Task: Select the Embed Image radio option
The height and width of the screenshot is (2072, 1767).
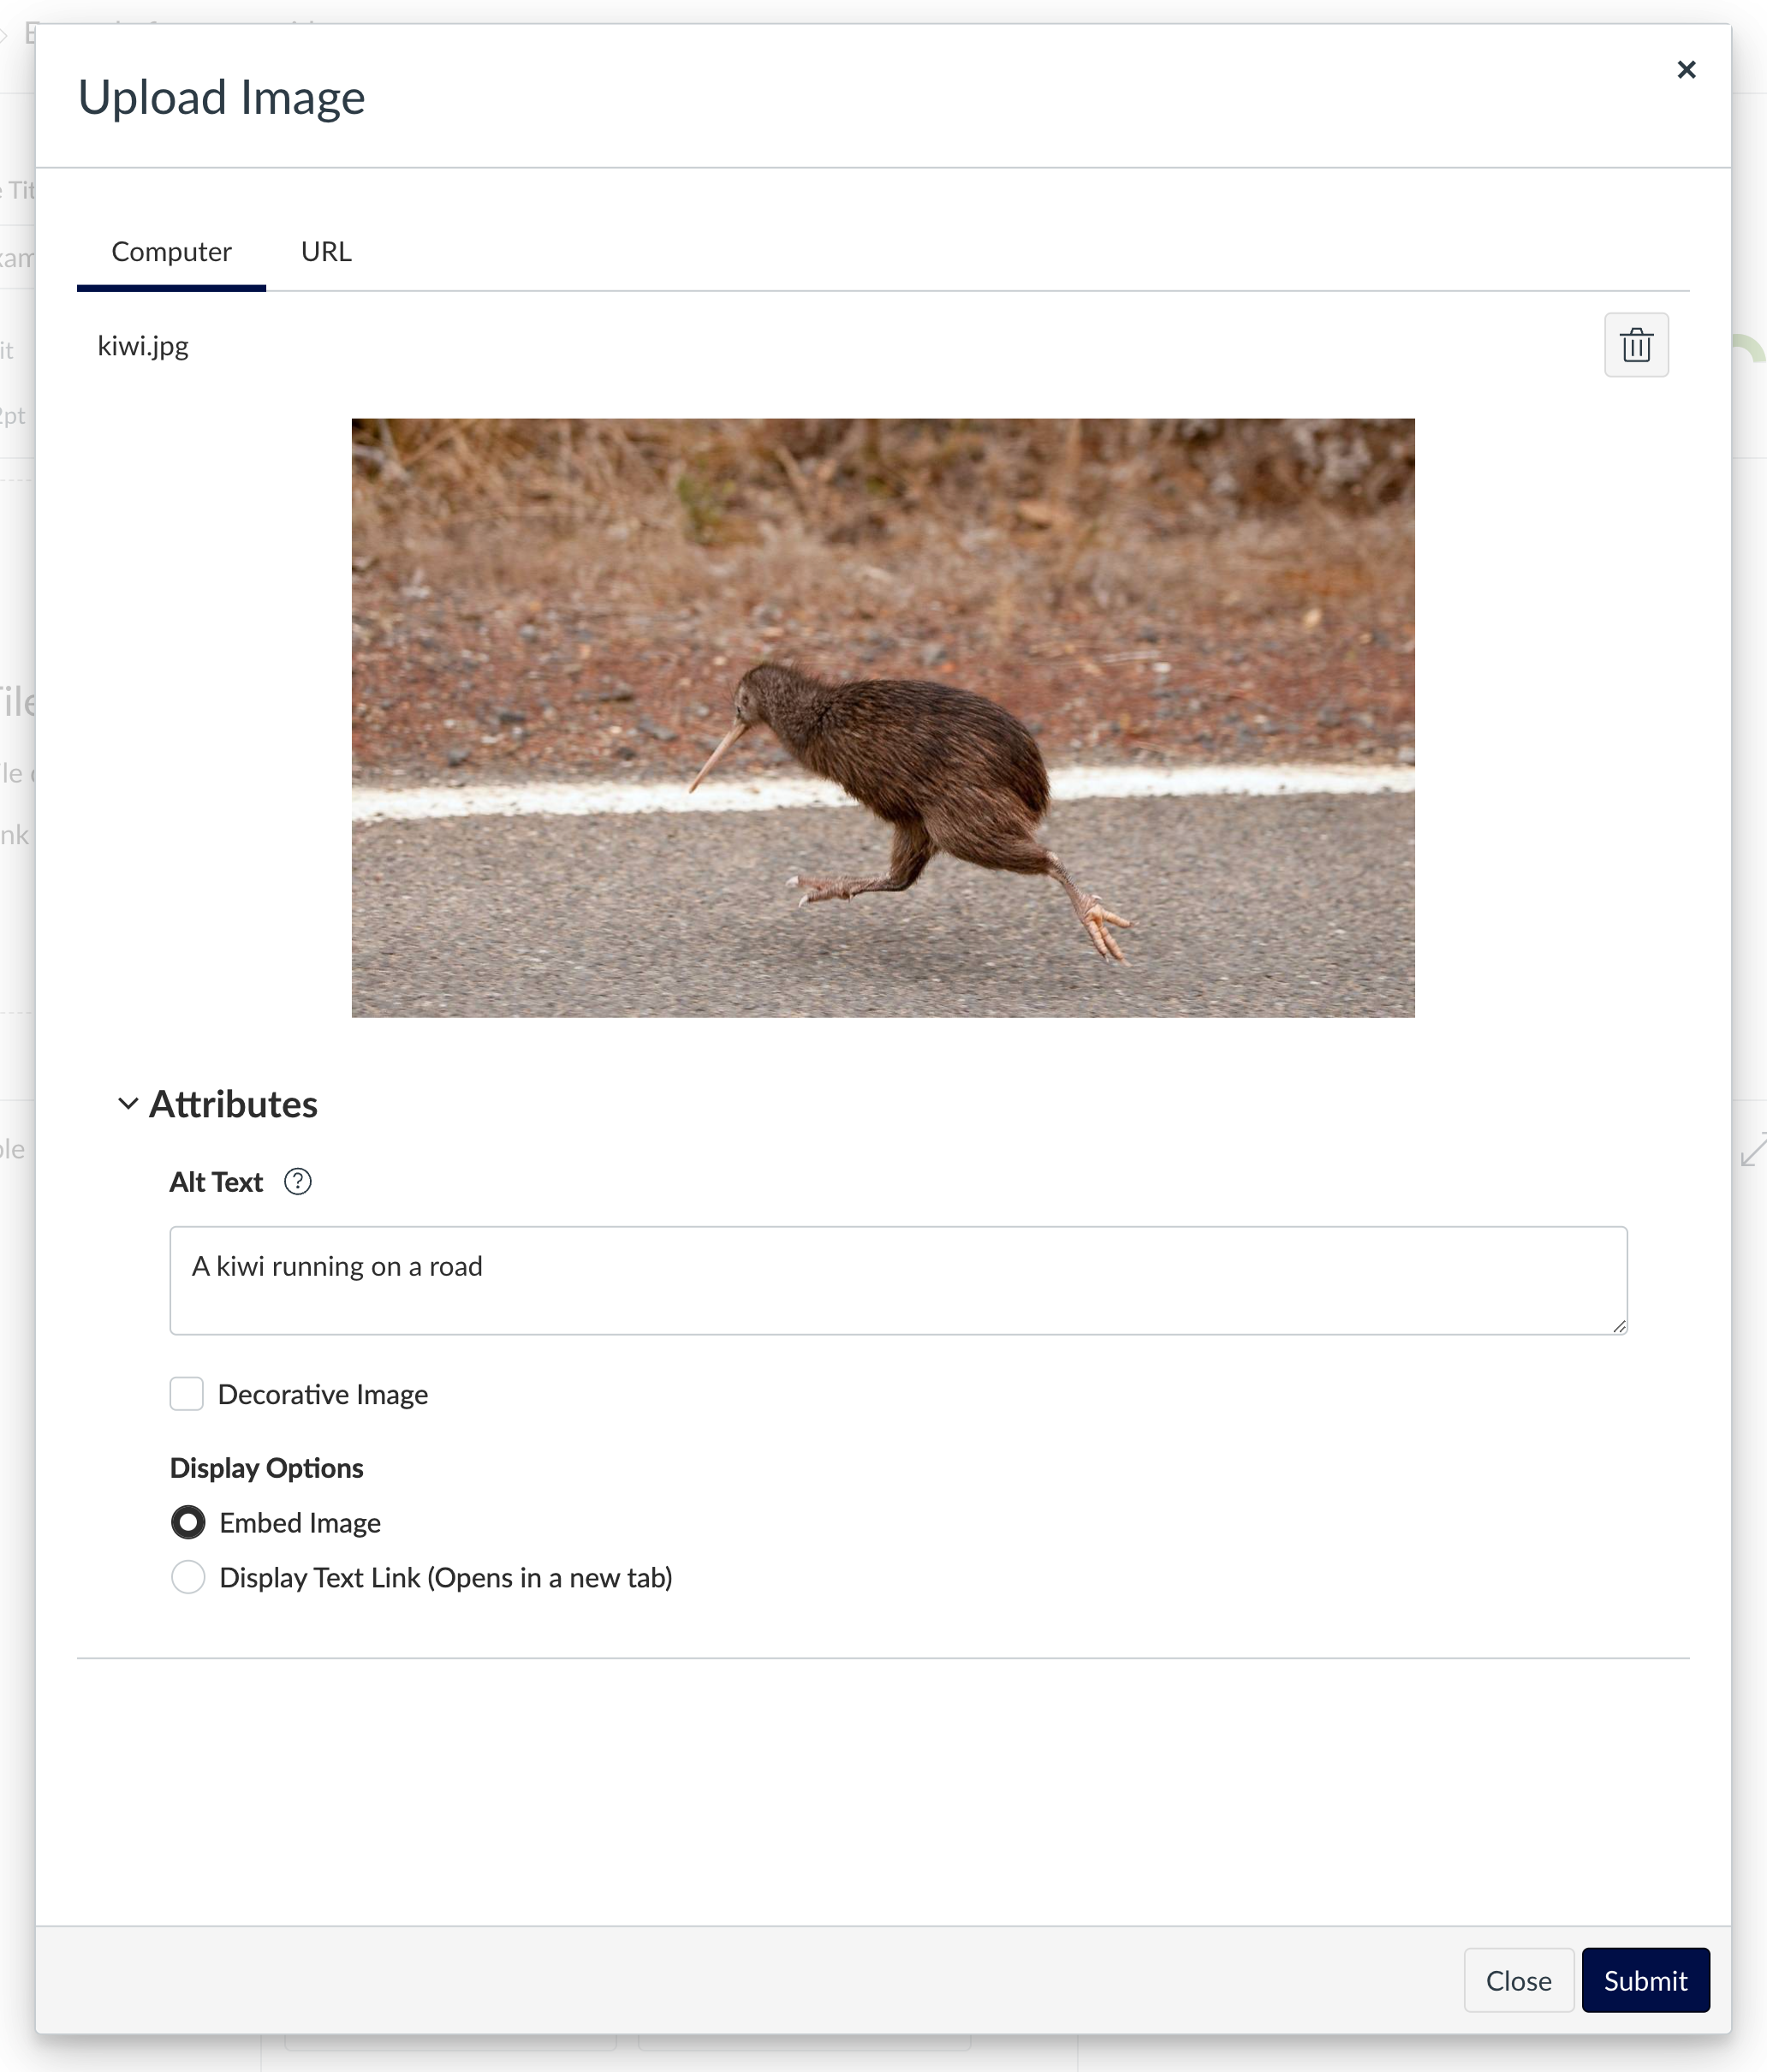Action: point(188,1523)
